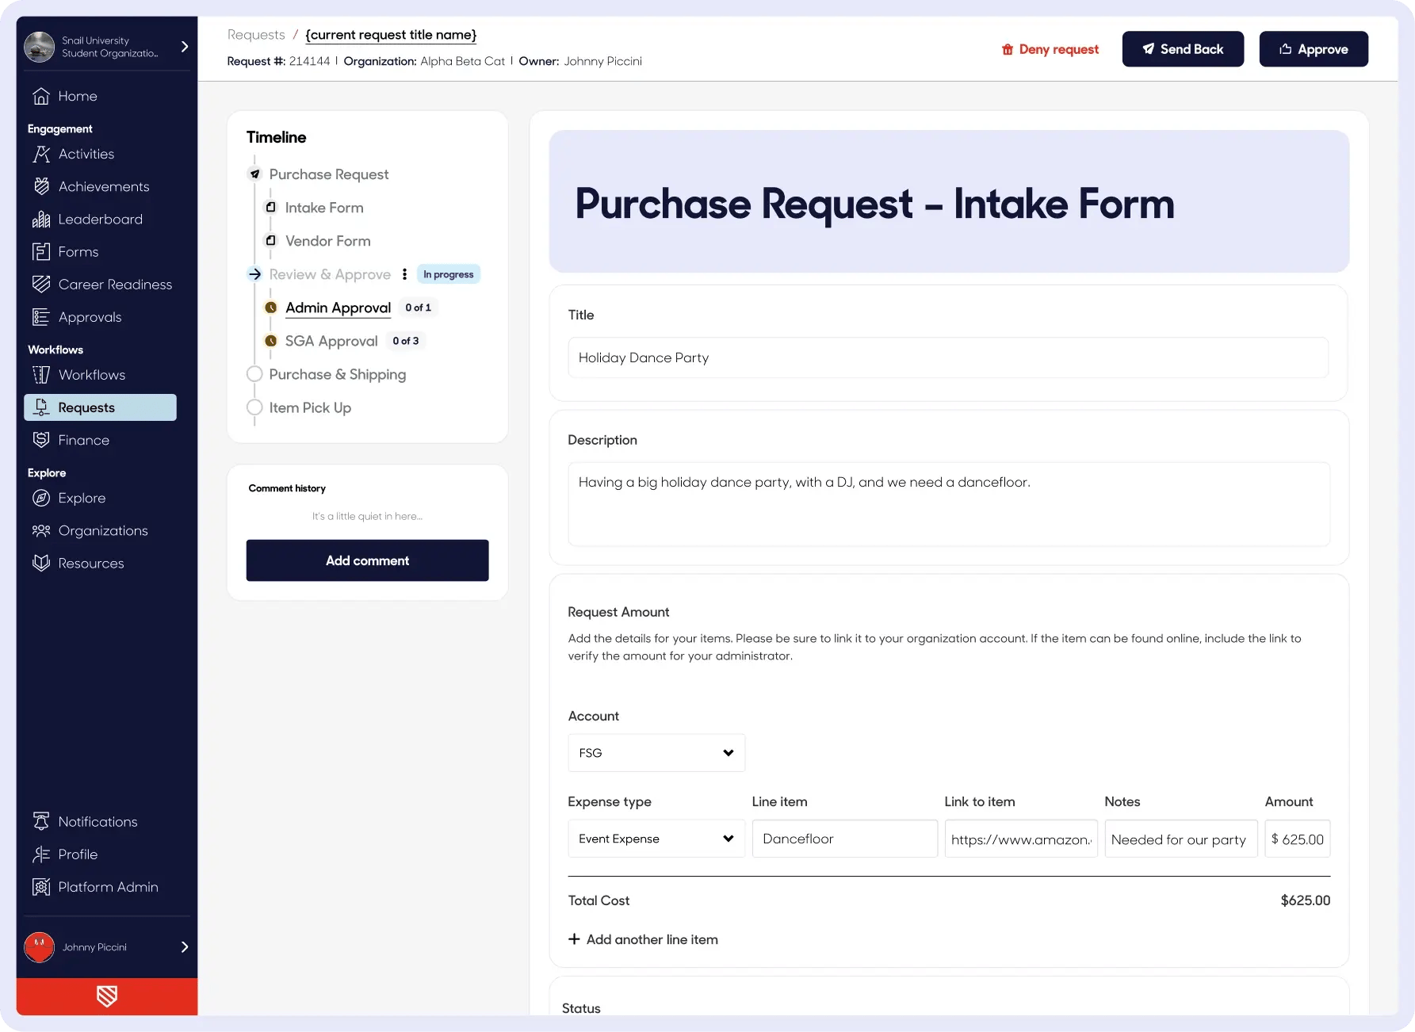Screen dimensions: 1415x1032
Task: Click the 0 of 3 approval count badge
Action: tap(406, 341)
